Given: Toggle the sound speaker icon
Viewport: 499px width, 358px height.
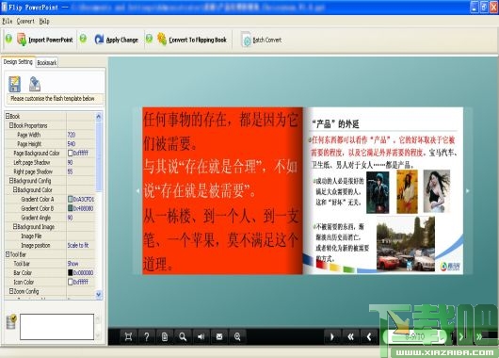Looking at the screenshot, I should click(x=201, y=336).
